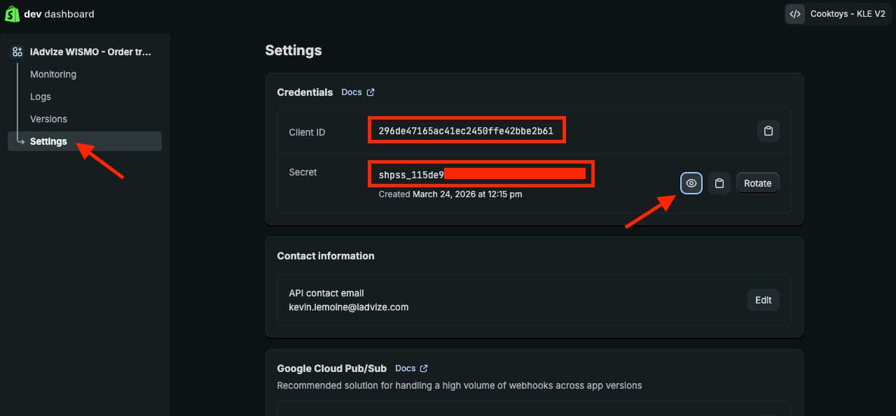Image resolution: width=896 pixels, height=416 pixels.
Task: Reveal the secret with the eye icon
Action: (x=691, y=183)
